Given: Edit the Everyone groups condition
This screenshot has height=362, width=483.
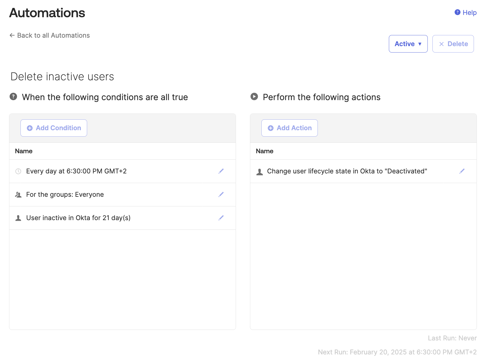Looking at the screenshot, I should click(221, 194).
